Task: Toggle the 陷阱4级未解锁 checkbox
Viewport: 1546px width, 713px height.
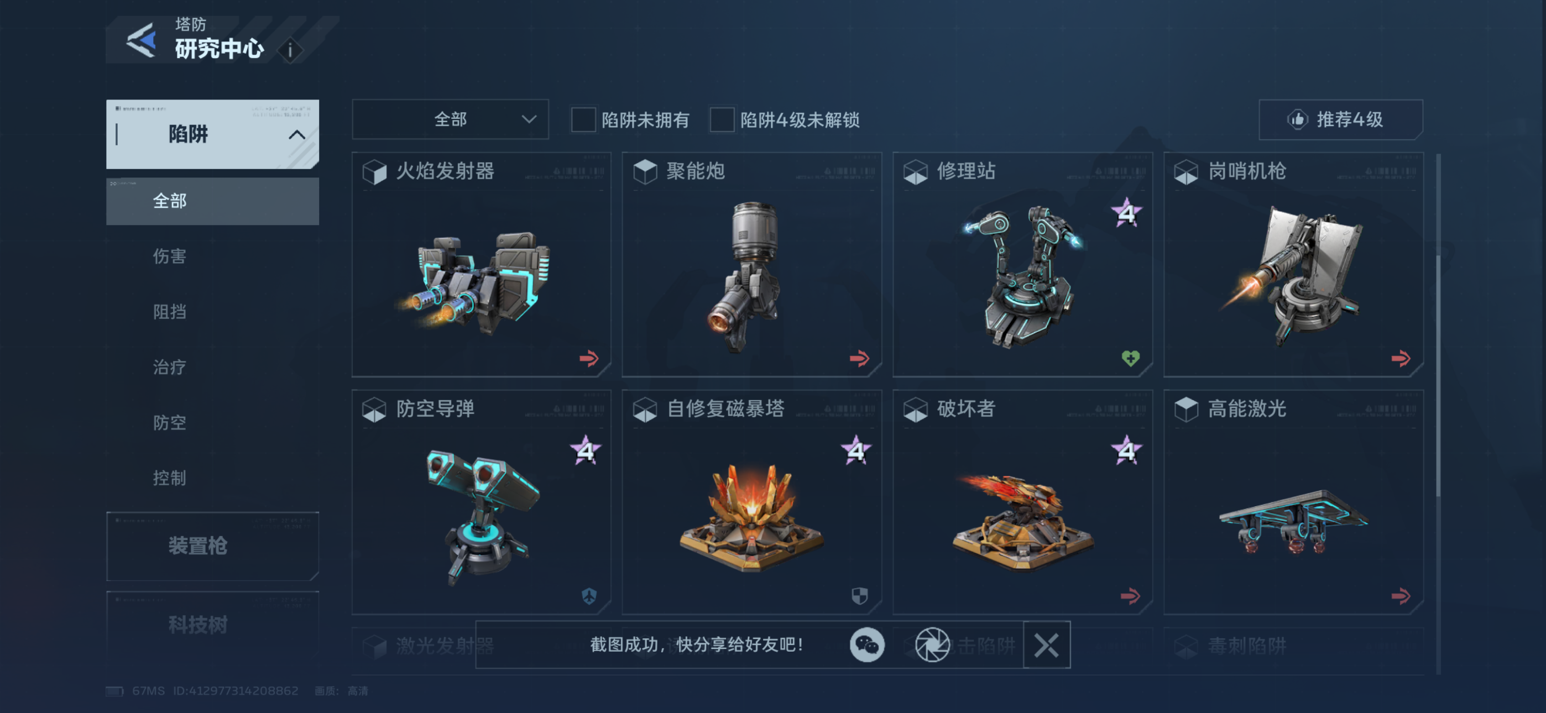Action: (x=722, y=119)
